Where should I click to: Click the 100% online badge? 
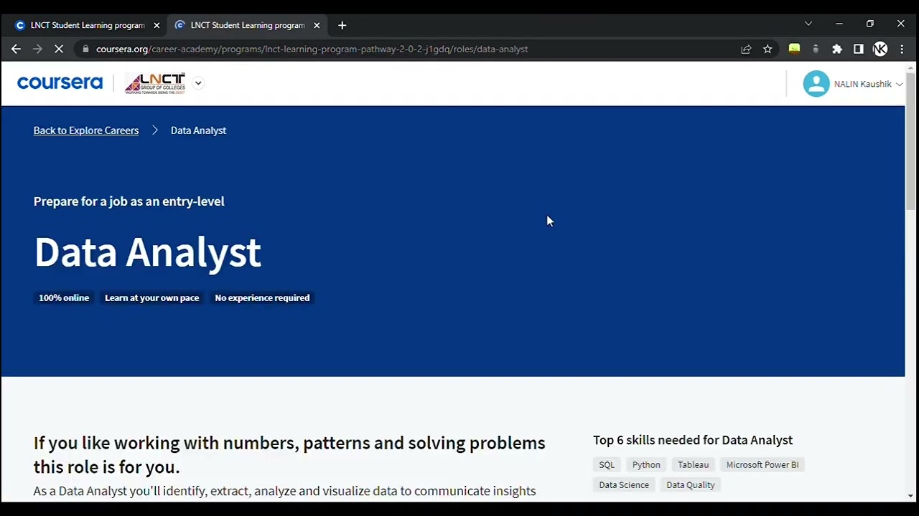(x=64, y=297)
